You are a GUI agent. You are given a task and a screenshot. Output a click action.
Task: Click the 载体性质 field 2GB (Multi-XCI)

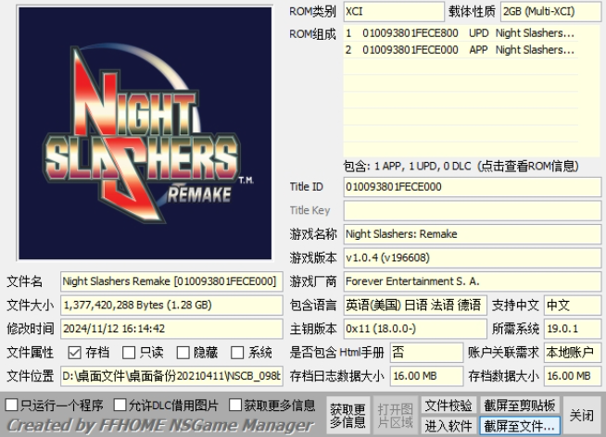(x=550, y=12)
